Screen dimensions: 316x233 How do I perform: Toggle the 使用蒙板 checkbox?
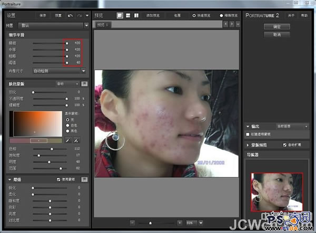pos(58,179)
